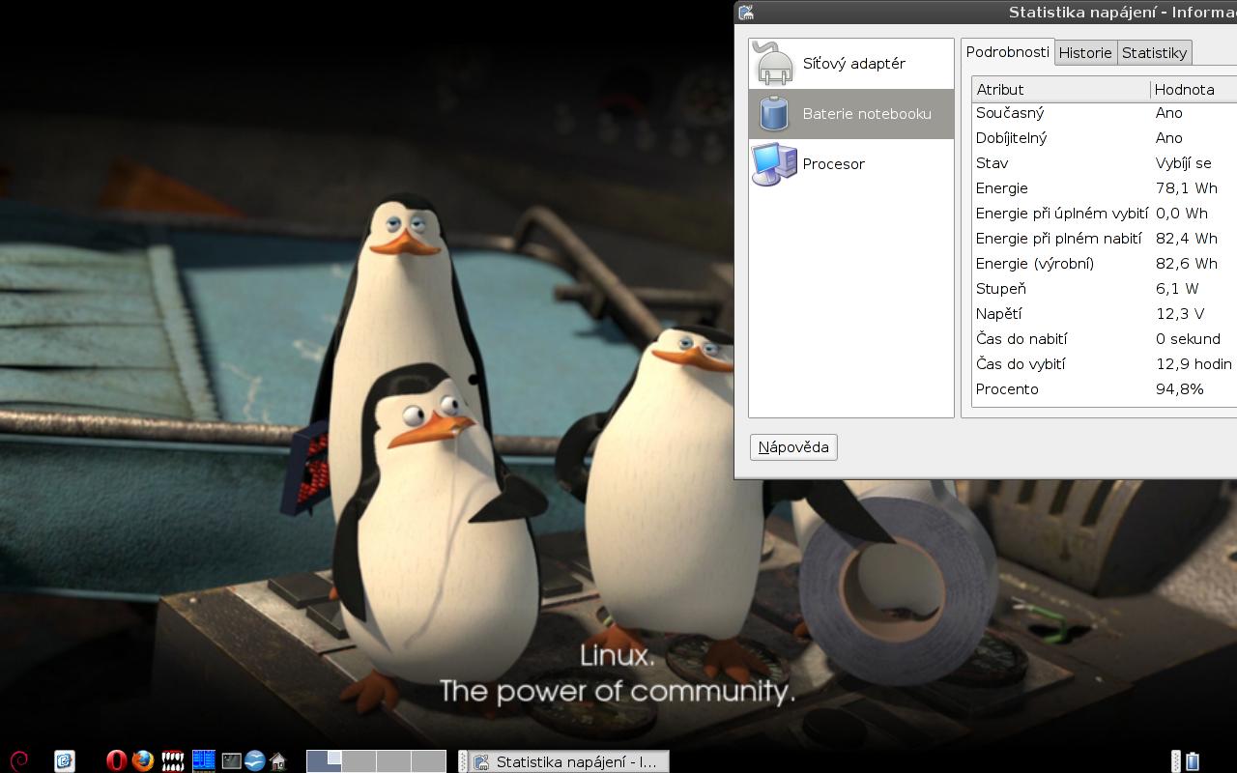Select the Čas do nabití row
This screenshot has width=1237, height=773.
click(x=1105, y=339)
